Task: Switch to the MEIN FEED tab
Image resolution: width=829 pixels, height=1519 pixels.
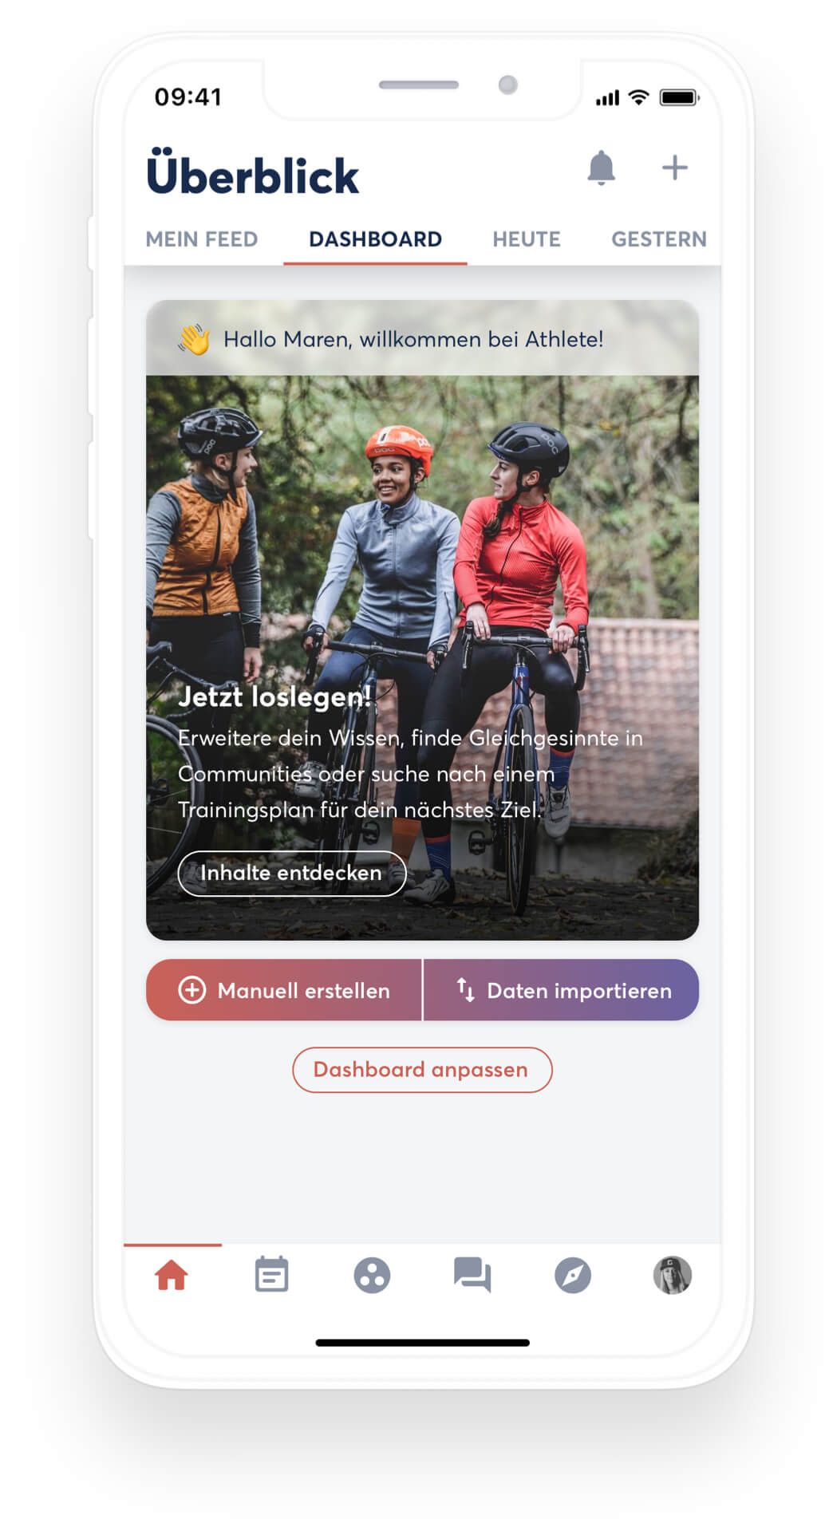Action: tap(202, 239)
